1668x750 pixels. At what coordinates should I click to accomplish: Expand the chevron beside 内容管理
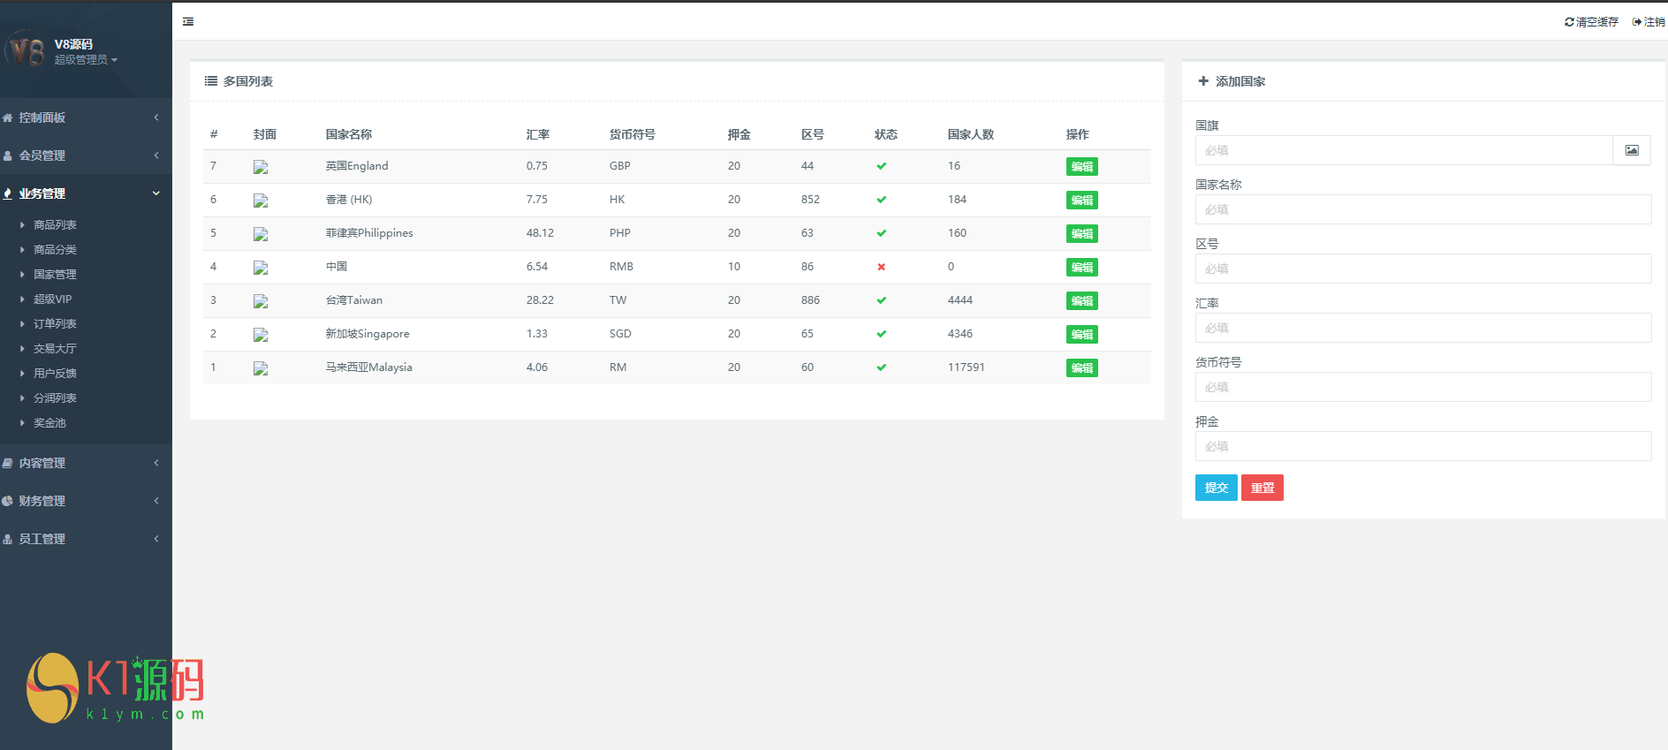tap(156, 463)
